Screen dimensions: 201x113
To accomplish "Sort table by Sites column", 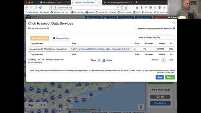I will [x=138, y=43].
